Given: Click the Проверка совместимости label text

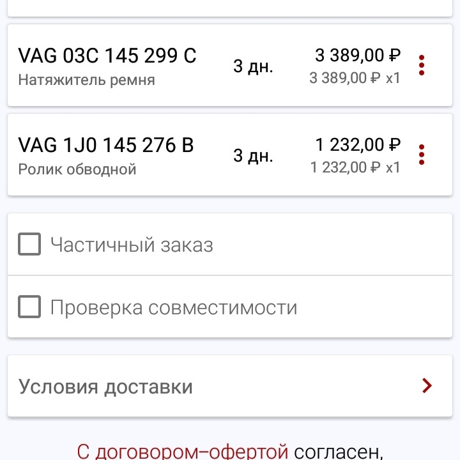Looking at the screenshot, I should click(x=174, y=307).
